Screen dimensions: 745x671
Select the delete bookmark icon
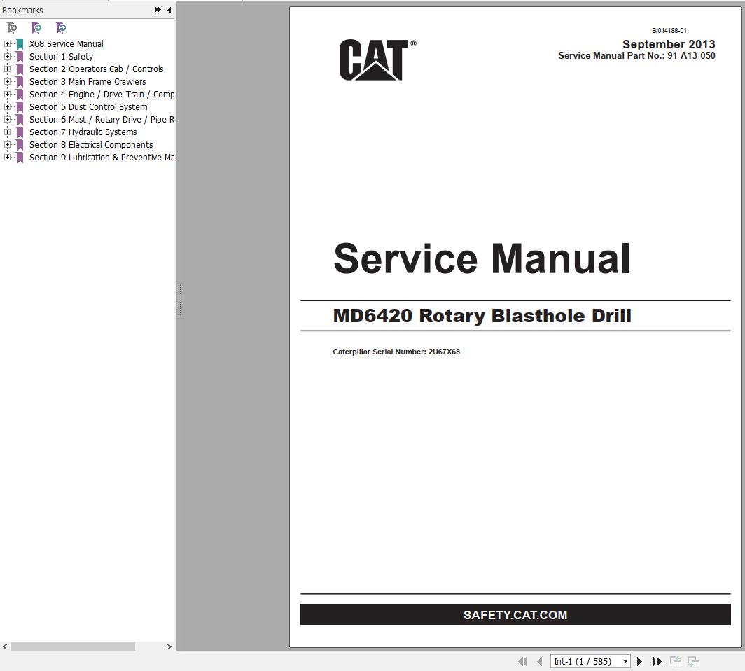(11, 28)
